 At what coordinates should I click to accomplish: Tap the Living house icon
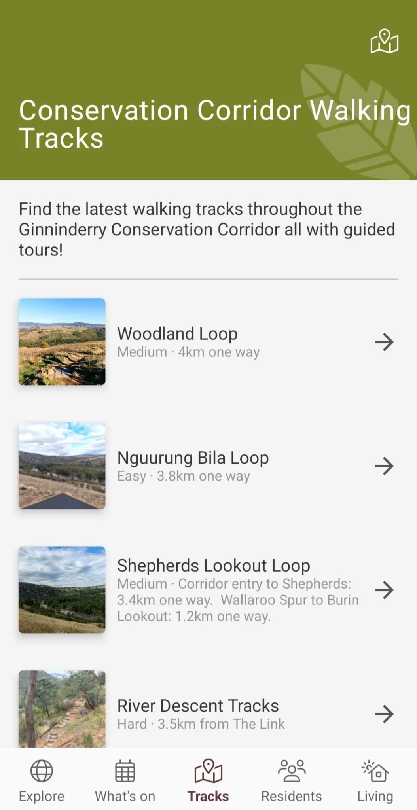tap(375, 770)
